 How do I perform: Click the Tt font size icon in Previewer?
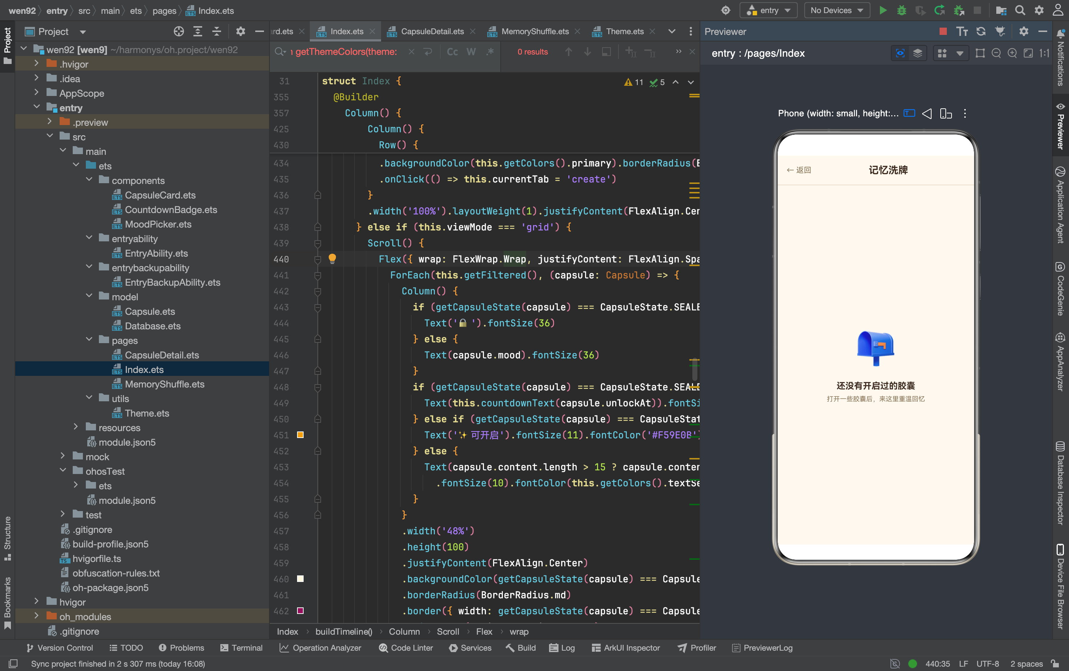[x=962, y=32]
